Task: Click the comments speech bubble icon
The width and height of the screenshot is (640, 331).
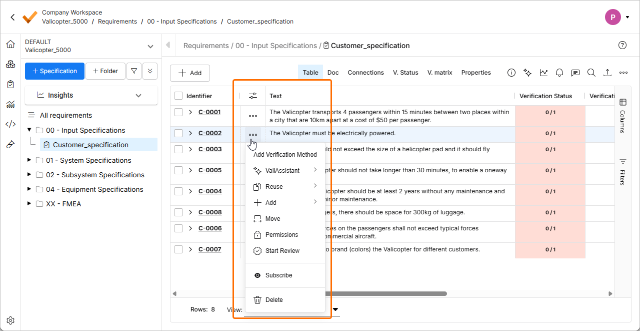Action: (x=575, y=73)
